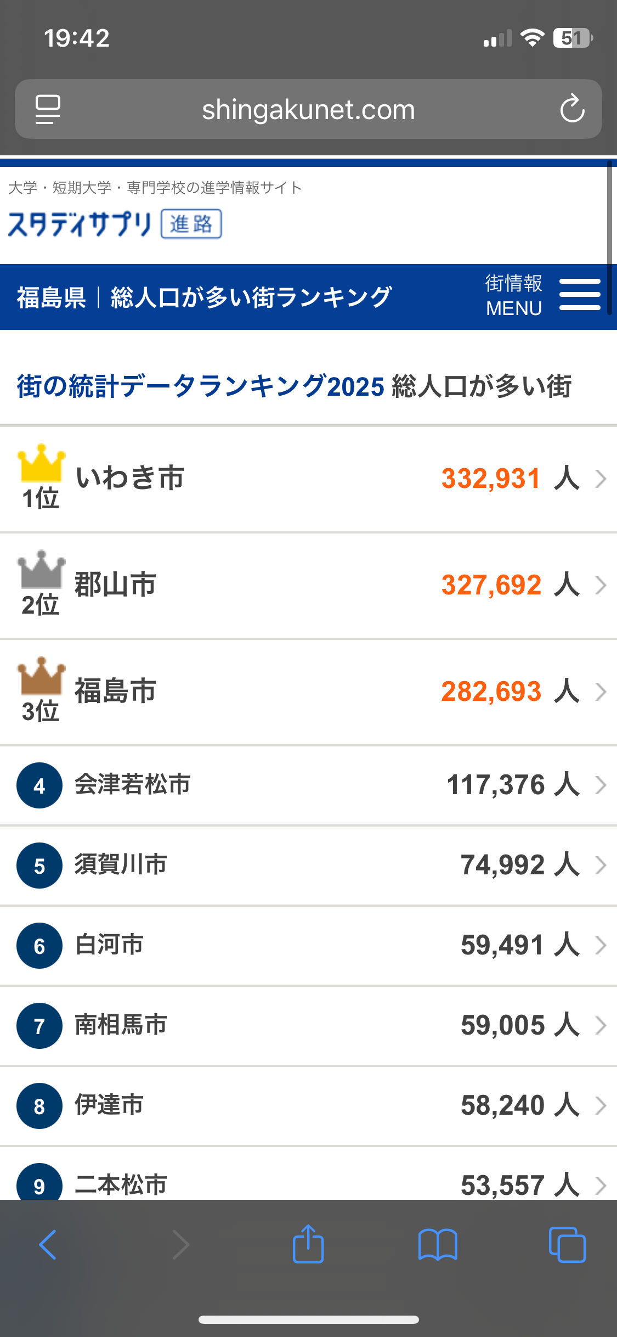
Task: Open the 福島市 ranking entry
Action: tap(308, 692)
